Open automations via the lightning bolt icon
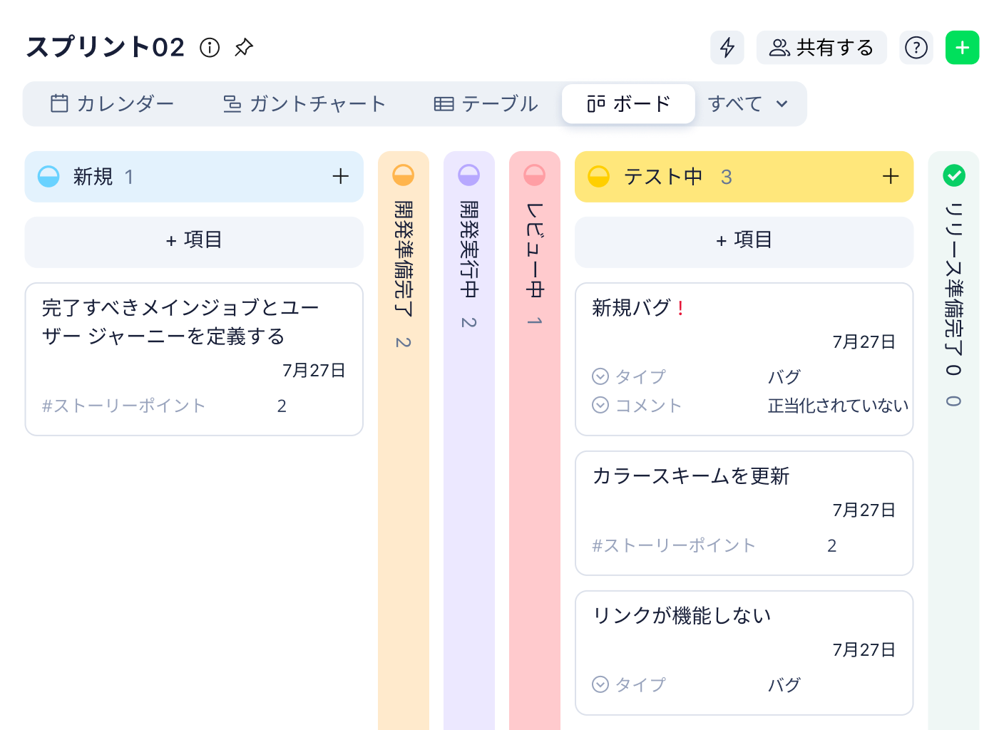The height and width of the screenshot is (730, 1004). pyautogui.click(x=727, y=48)
